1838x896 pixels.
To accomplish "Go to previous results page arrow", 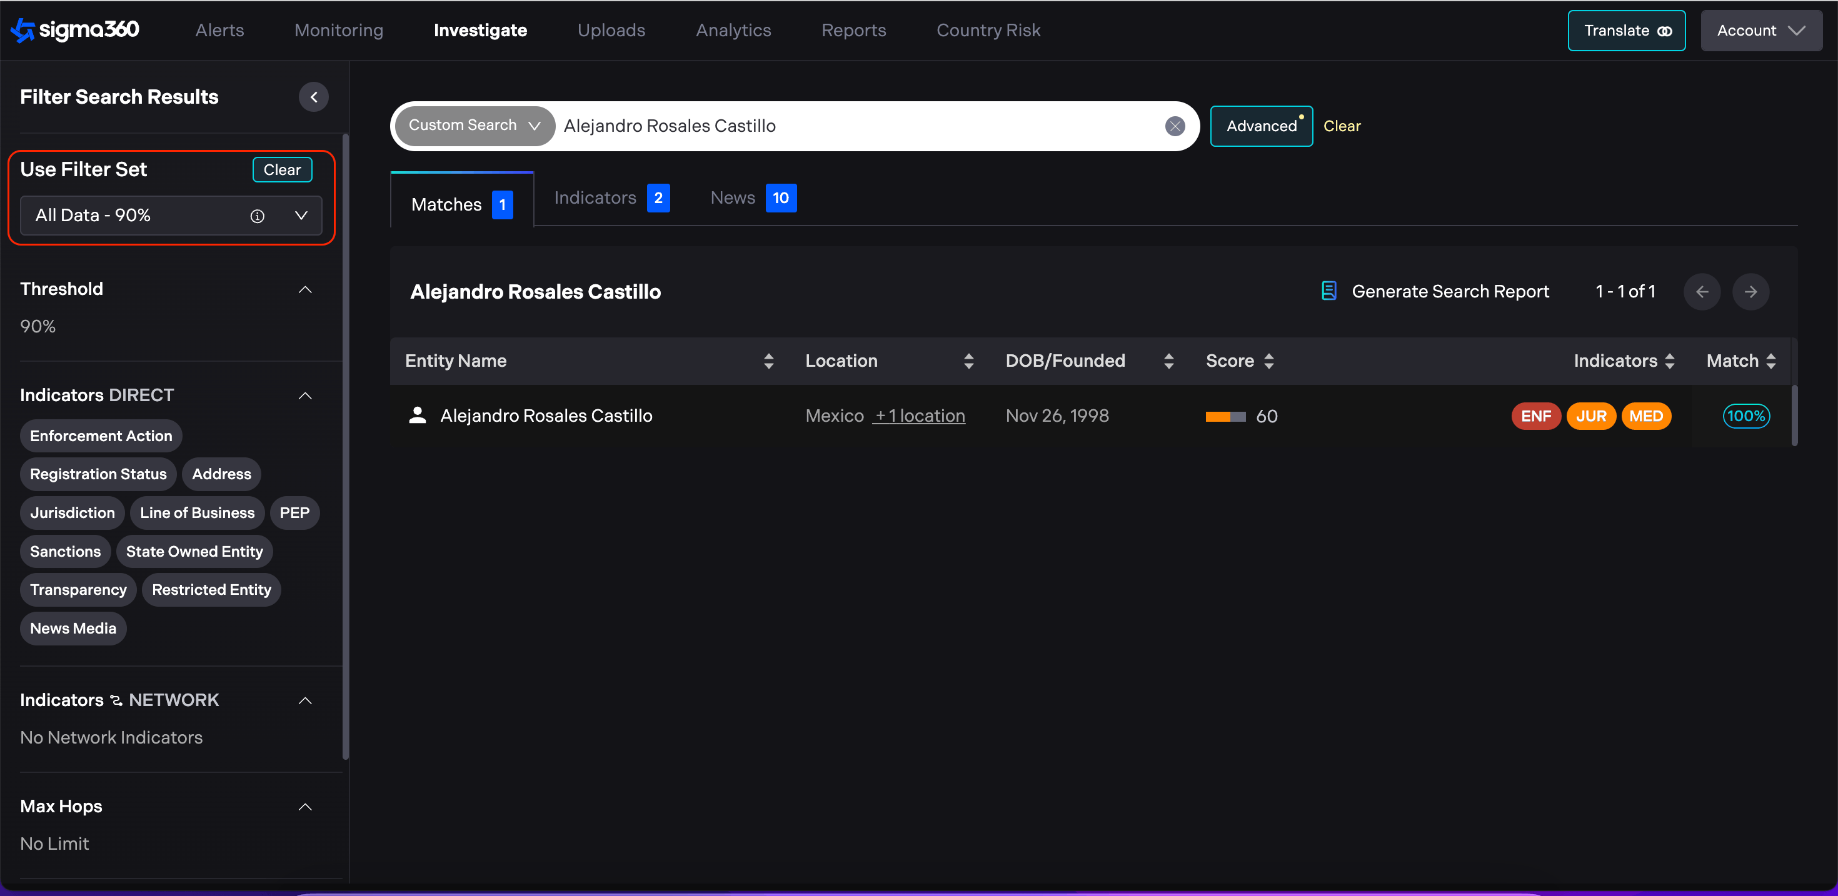I will [x=1702, y=292].
